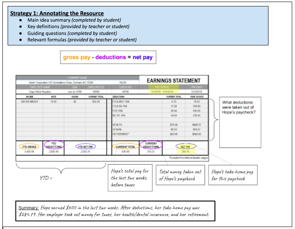295x229 pixels.
Task: Click the purple-circled 'CURRENT DEDUCTIONS' label
Action: point(151,145)
